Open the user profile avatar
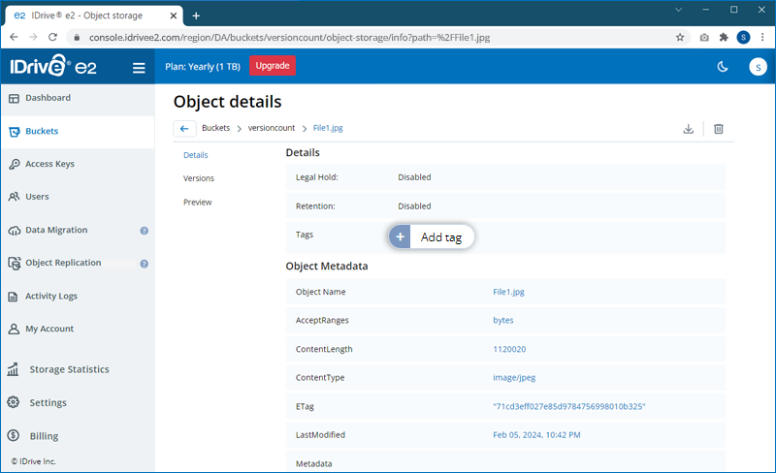The image size is (776, 473). point(758,67)
